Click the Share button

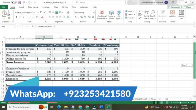coord(188,7)
